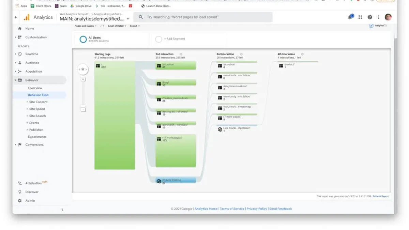Viewport: 409px width, 230px height.
Task: Click the /contact/ node in 4th Interaction
Action: [x=298, y=65]
